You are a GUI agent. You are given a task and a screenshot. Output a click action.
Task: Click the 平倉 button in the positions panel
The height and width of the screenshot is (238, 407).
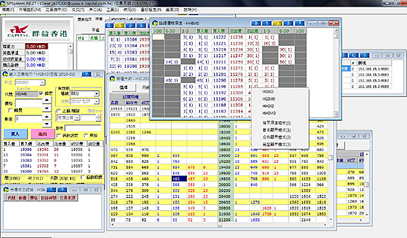coord(95,30)
